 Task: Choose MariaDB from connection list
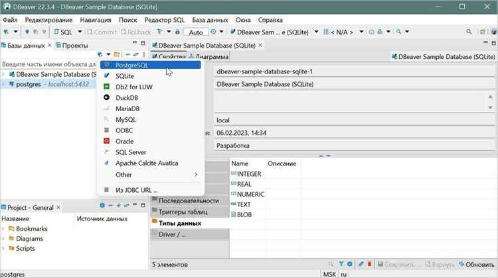(150, 109)
